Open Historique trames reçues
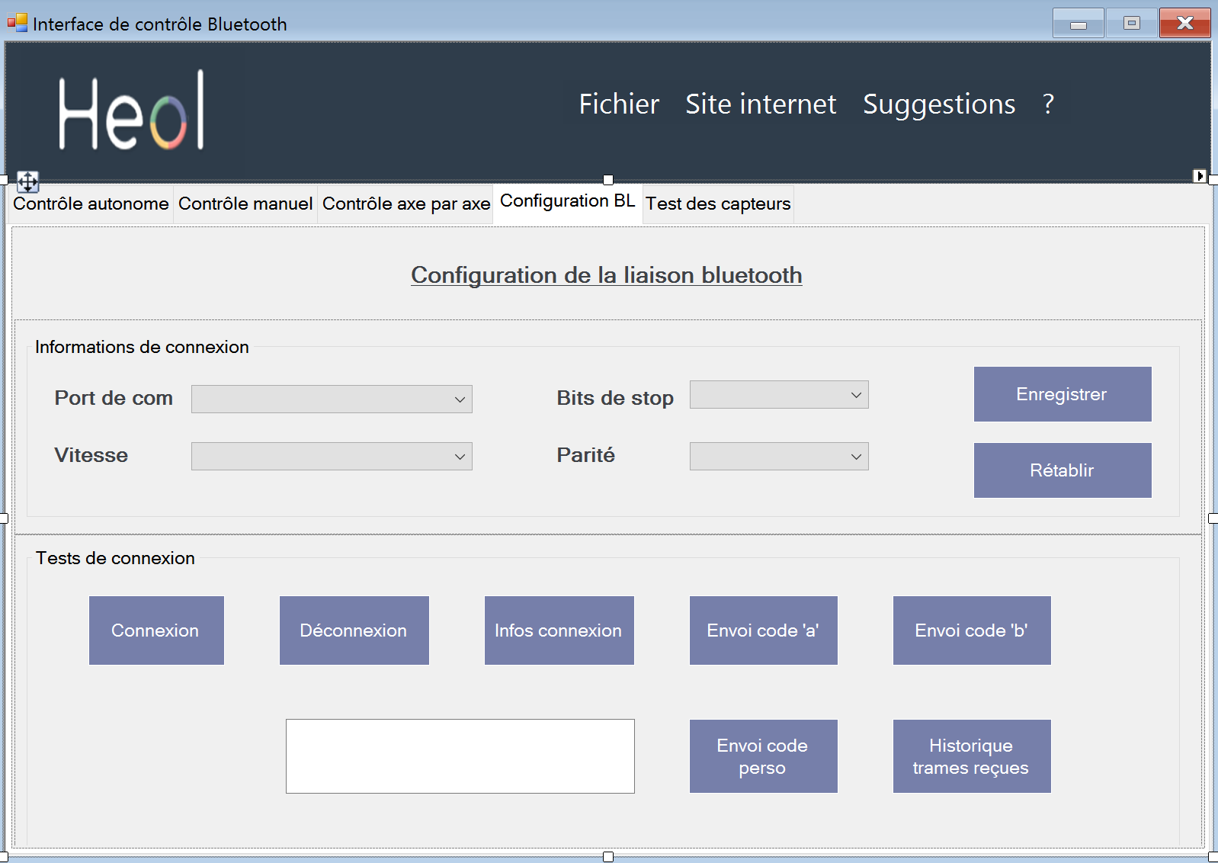This screenshot has height=863, width=1218. click(972, 756)
